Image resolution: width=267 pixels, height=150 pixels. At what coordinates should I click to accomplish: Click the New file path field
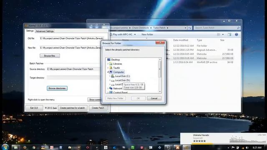[70, 48]
